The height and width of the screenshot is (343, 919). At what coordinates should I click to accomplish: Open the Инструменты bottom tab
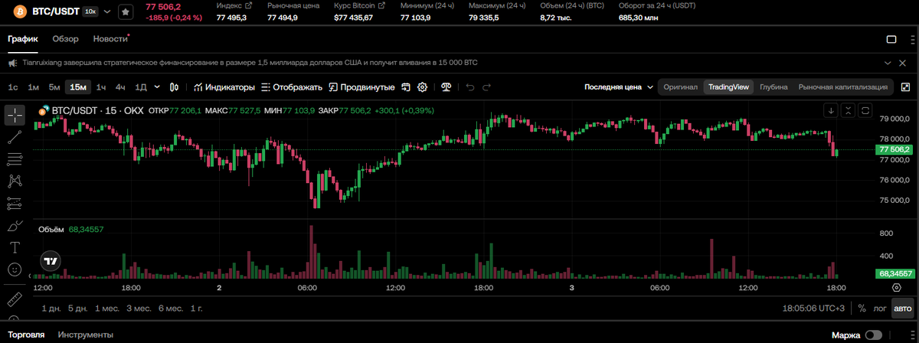pyautogui.click(x=86, y=335)
